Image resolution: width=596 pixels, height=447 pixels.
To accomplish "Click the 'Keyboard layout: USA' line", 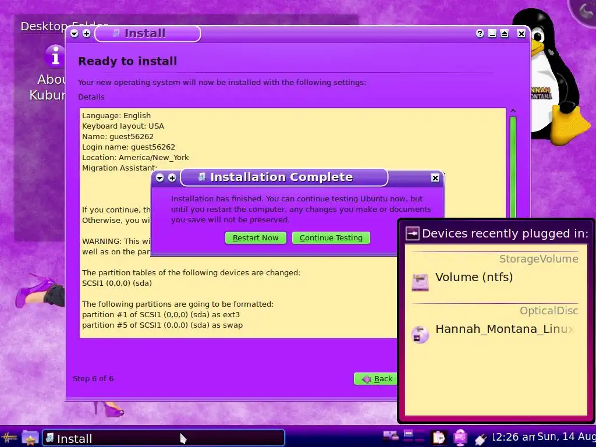I will [123, 126].
